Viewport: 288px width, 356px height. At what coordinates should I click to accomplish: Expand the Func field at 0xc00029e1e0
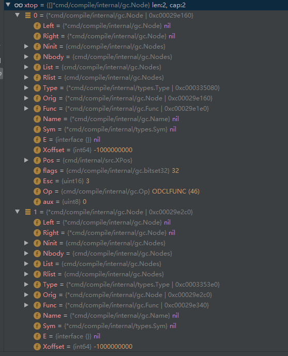pyautogui.click(x=26, y=109)
